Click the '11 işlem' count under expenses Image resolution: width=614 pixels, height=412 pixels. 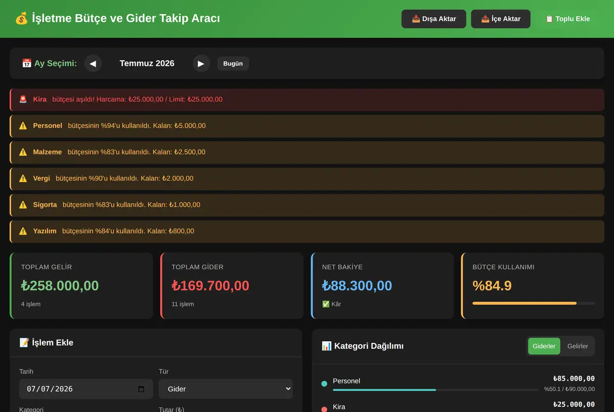pos(183,304)
